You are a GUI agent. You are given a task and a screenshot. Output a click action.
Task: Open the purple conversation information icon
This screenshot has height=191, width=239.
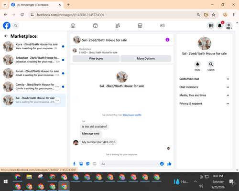point(167,40)
